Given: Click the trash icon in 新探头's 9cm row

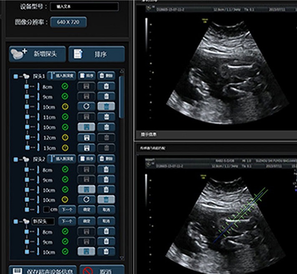Looking at the screenshot, I should click(106, 242).
